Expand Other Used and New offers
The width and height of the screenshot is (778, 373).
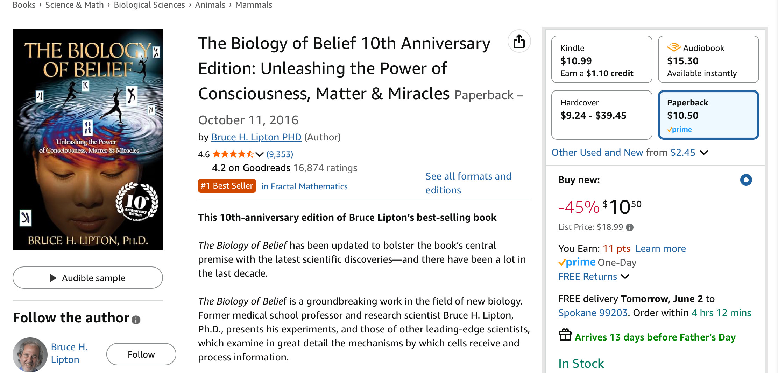pos(704,153)
